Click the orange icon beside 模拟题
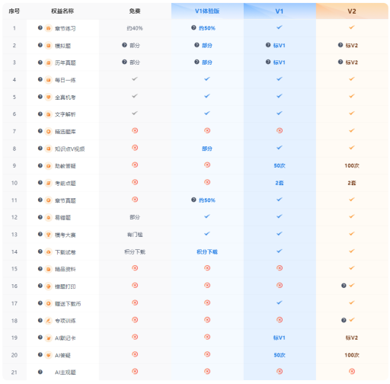 pyautogui.click(x=48, y=46)
